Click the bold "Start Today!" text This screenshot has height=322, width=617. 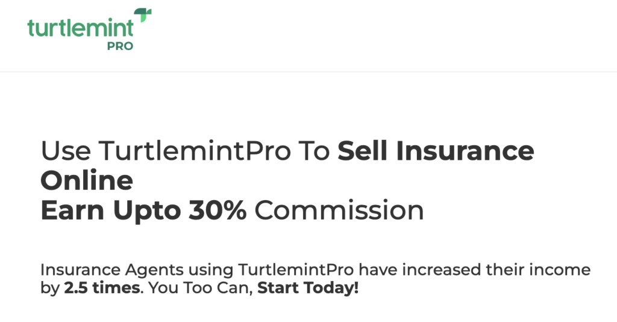[308, 288]
